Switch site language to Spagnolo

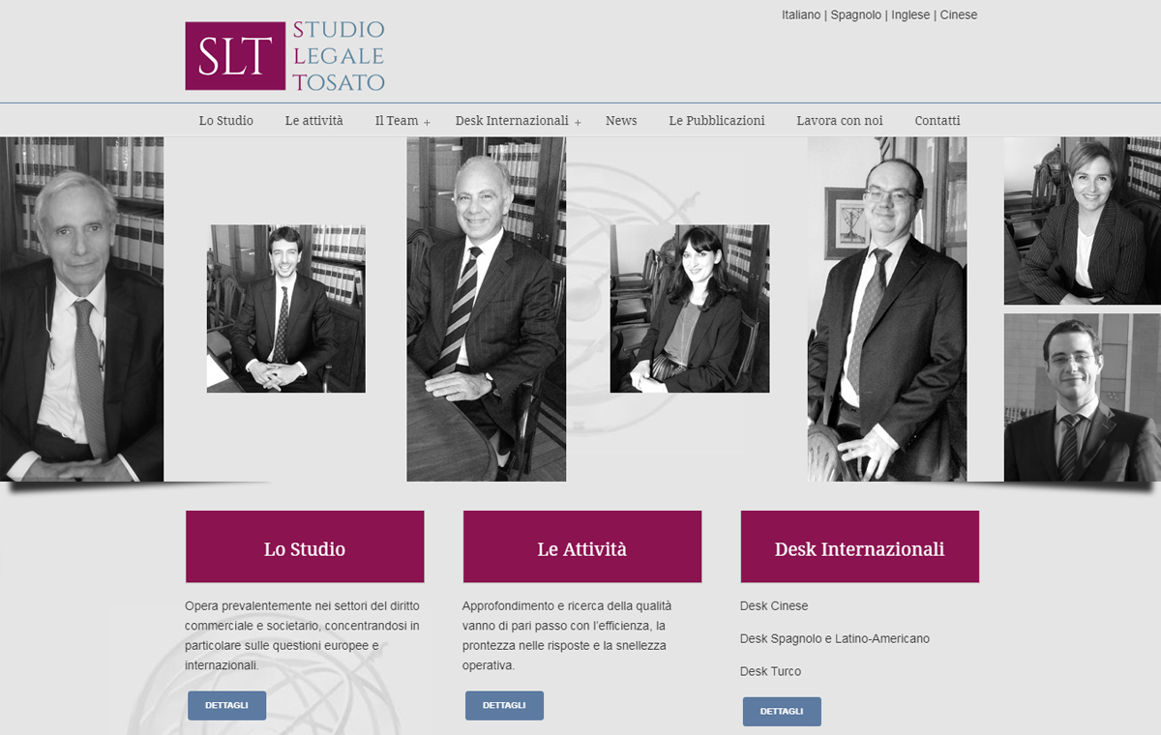point(856,15)
